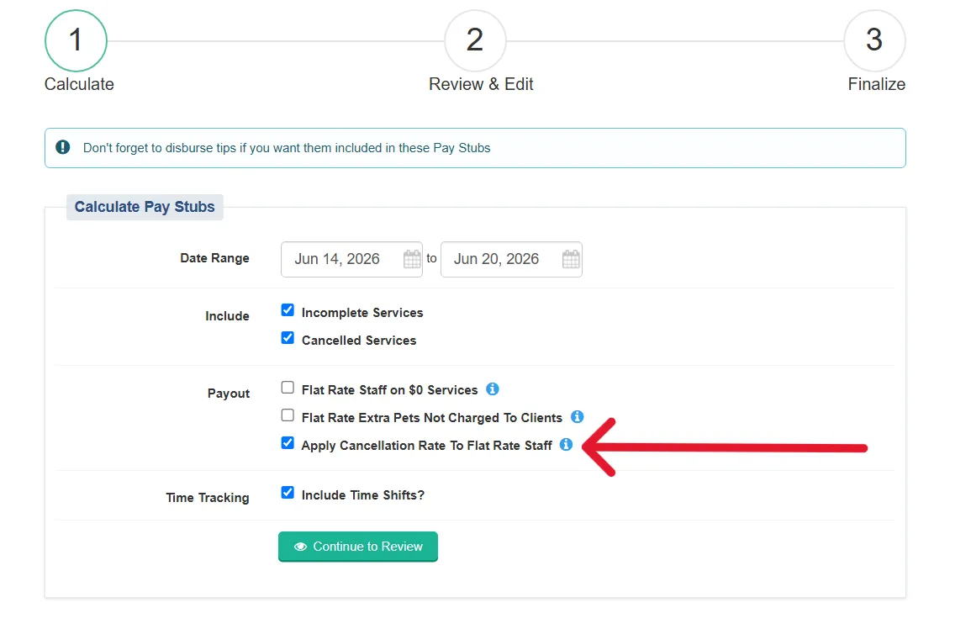The width and height of the screenshot is (971, 629).
Task: Jump to step 3 Finalize
Action: point(874,41)
